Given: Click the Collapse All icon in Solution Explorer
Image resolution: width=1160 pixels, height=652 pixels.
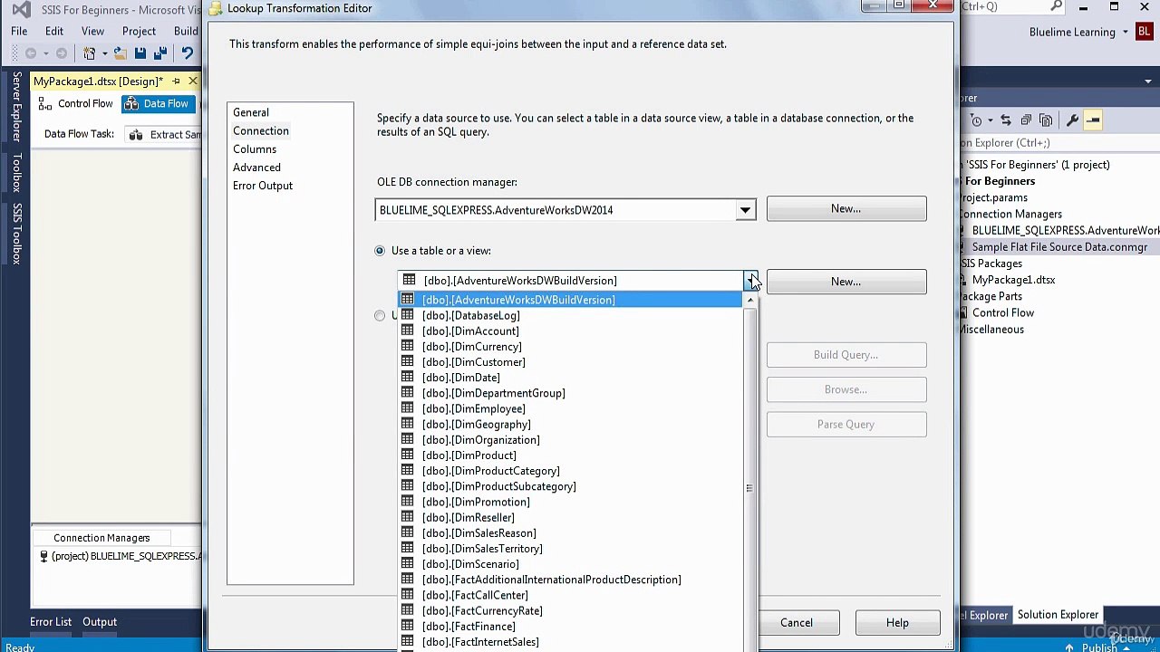Looking at the screenshot, I should (1026, 120).
